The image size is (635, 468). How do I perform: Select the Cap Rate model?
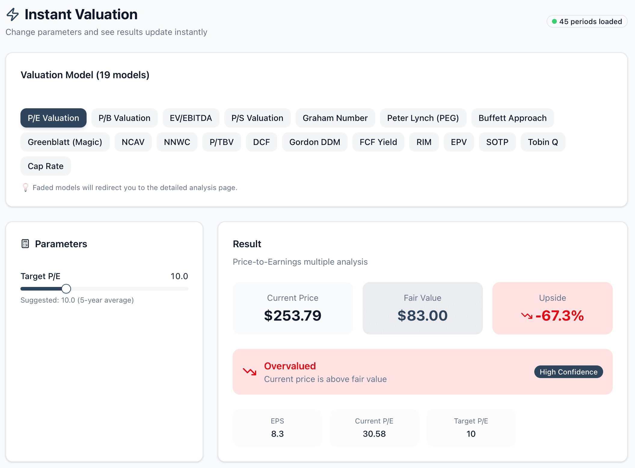point(46,166)
